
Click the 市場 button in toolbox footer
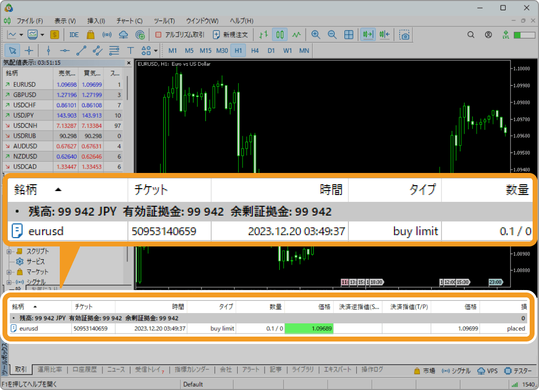[x=425, y=371]
